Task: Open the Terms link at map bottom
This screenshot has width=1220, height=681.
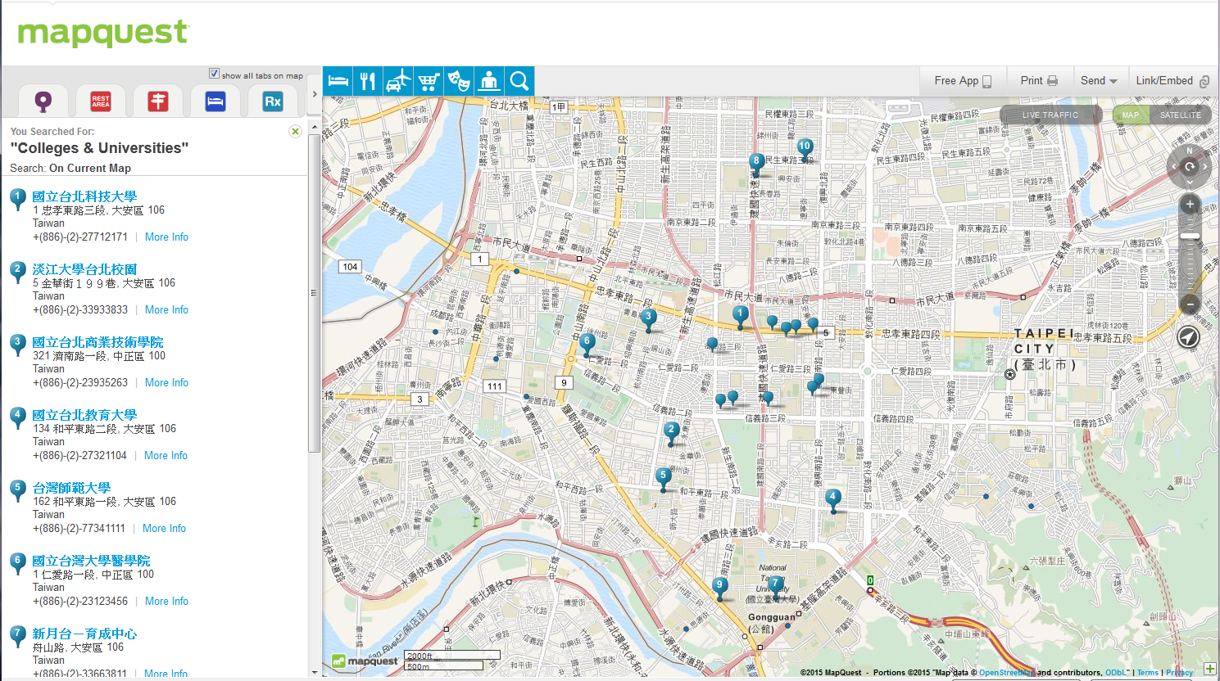Action: (1148, 673)
